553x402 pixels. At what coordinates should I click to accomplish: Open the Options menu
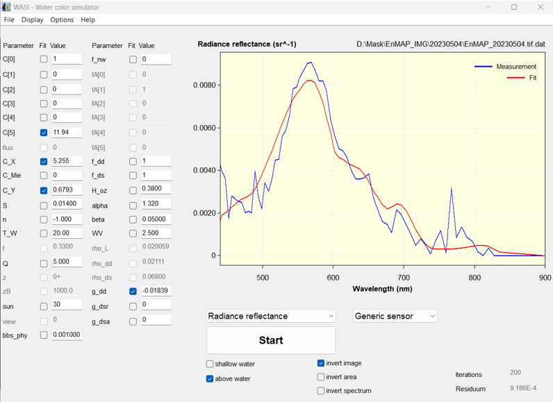(62, 19)
